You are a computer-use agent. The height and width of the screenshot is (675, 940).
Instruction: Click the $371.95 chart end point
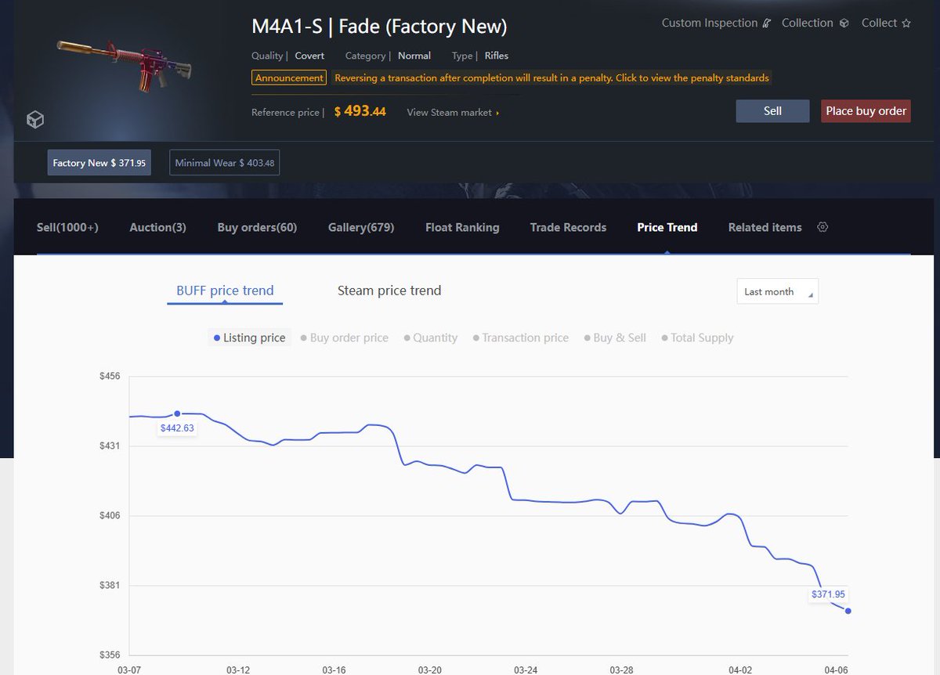tap(848, 611)
